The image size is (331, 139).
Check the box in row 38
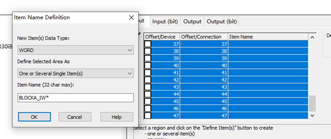point(148,51)
